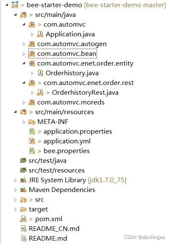Viewport: 171px width, 244px height.
Task: Select the application.properties label
Action: click(78, 132)
